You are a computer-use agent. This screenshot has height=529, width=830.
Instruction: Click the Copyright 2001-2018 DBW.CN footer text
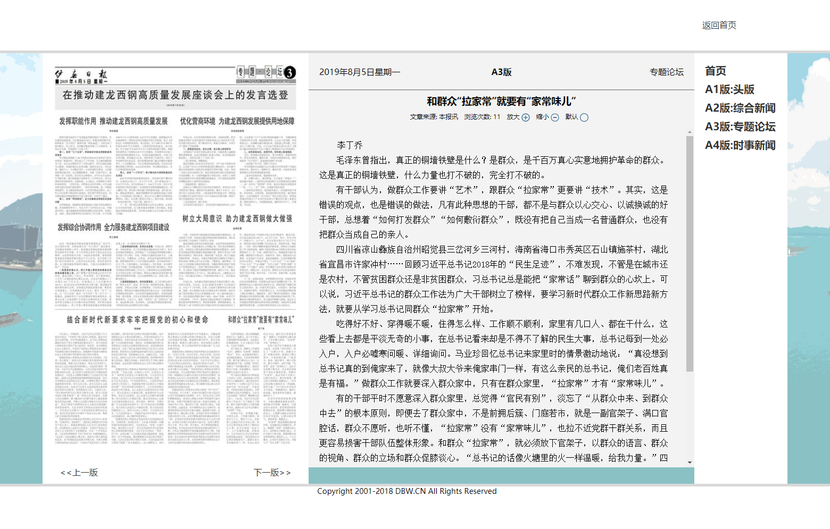click(x=407, y=491)
